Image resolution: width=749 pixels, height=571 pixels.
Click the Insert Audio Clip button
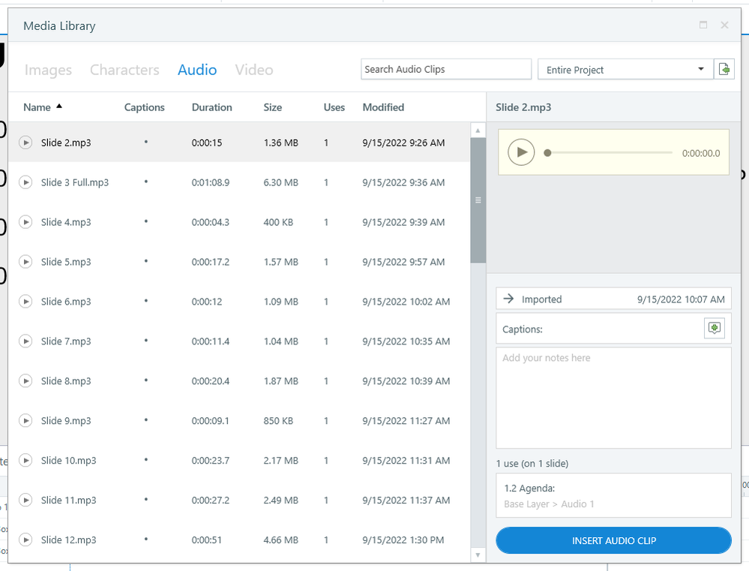[x=613, y=540]
